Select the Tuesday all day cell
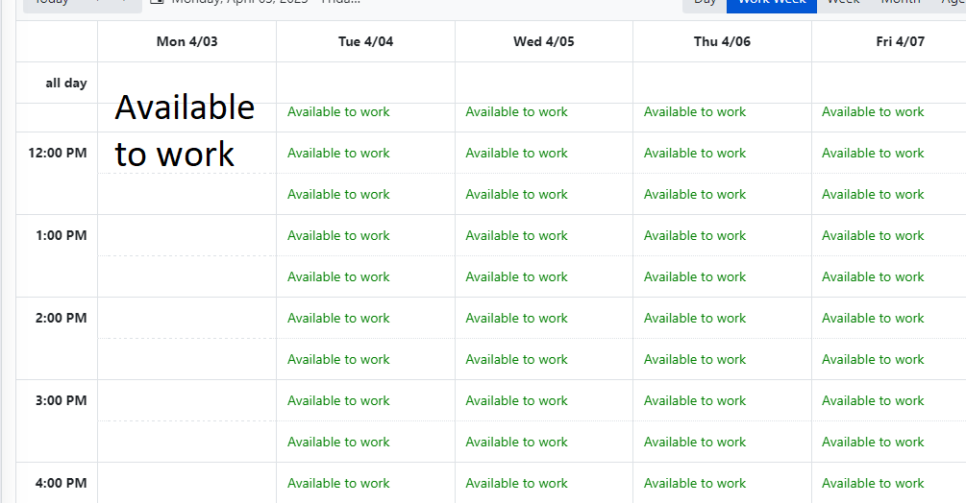This screenshot has height=503, width=966. (x=365, y=83)
